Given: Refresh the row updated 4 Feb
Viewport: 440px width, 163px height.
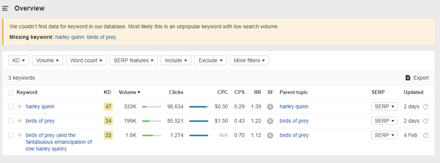Looking at the screenshot, I should [x=426, y=135].
